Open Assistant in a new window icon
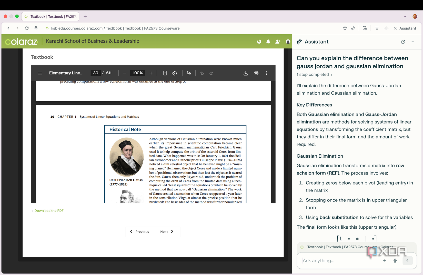The image size is (423, 275). pyautogui.click(x=403, y=42)
